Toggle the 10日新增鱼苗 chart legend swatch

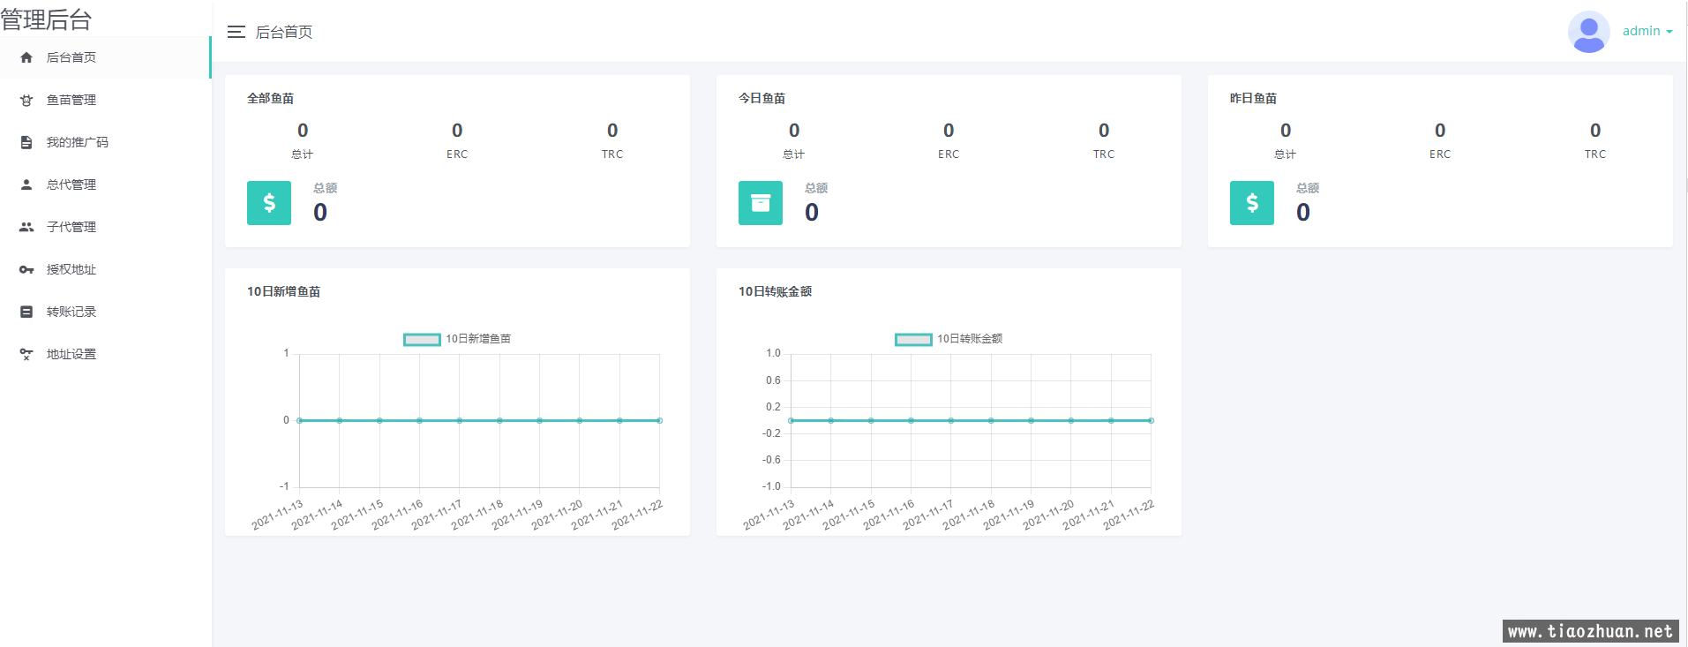[x=422, y=339]
